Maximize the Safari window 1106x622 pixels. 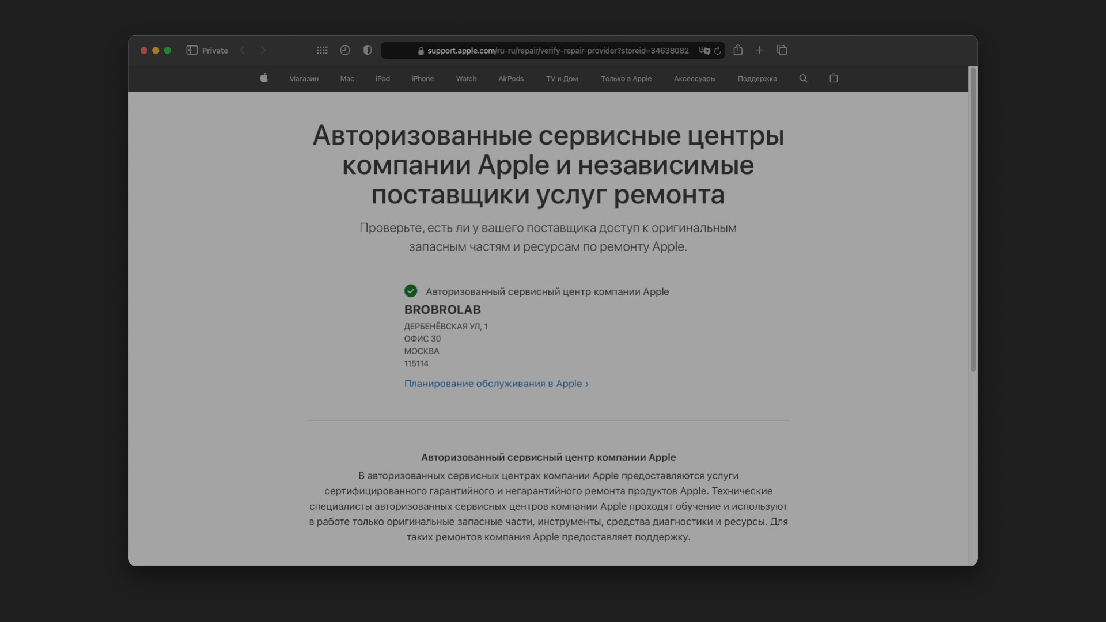168,51
